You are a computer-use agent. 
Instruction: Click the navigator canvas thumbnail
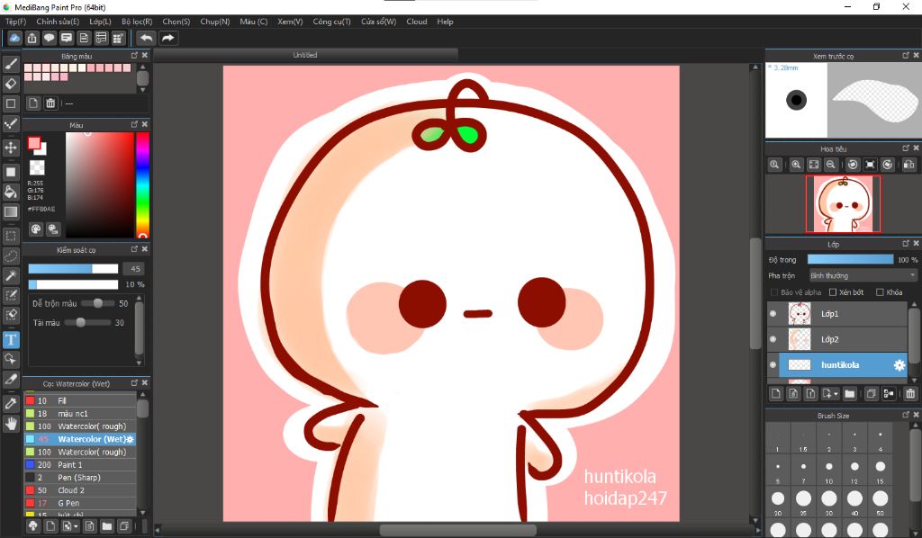coord(843,204)
